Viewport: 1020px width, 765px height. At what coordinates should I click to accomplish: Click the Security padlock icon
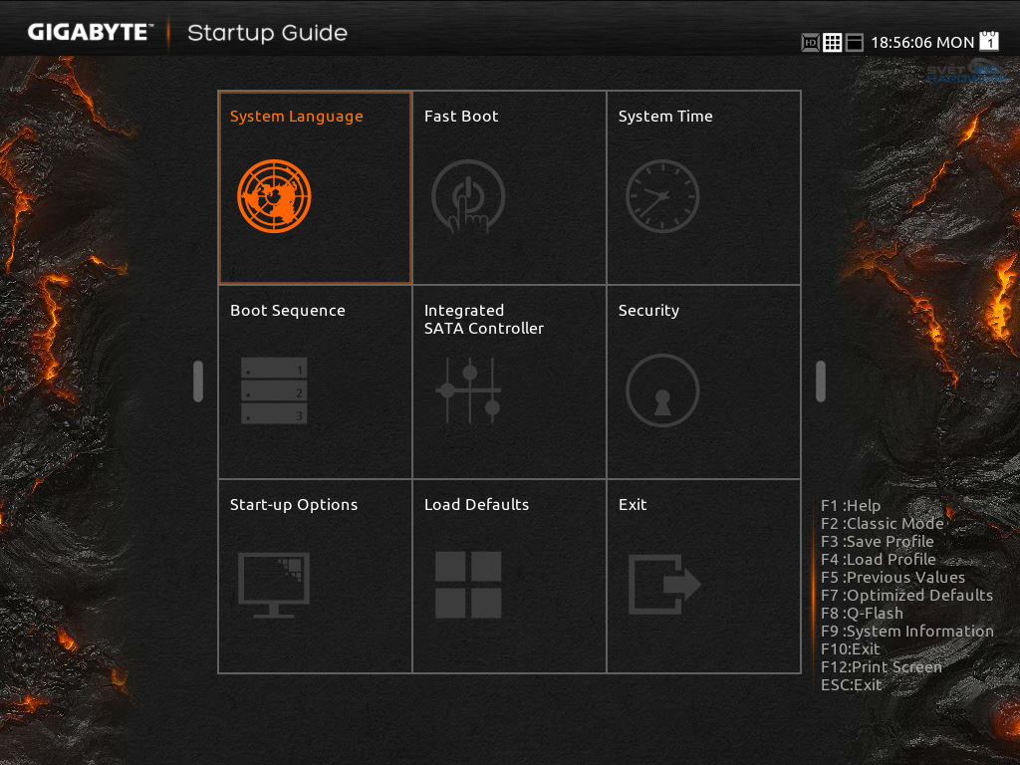(662, 390)
